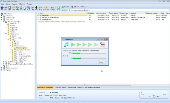Select the Favorites folder in tree
This screenshot has height=103, width=170.
[17, 42]
